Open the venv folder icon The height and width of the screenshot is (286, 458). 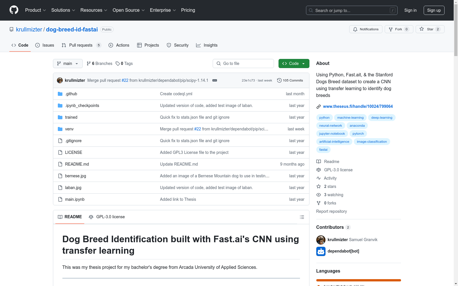pos(60,129)
